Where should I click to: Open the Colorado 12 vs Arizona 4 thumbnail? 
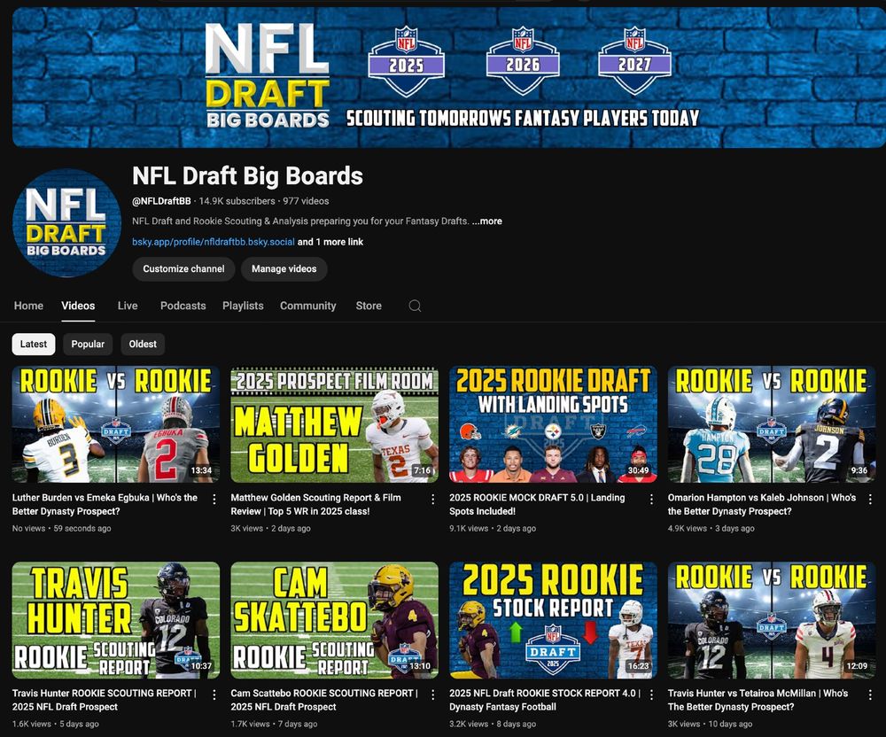tap(772, 620)
